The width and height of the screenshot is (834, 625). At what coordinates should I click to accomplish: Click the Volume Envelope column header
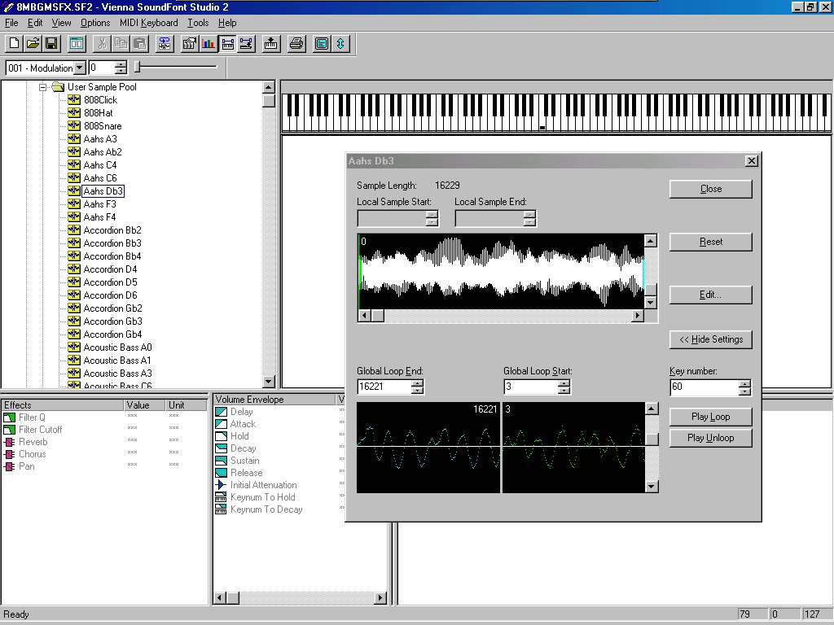click(x=274, y=399)
